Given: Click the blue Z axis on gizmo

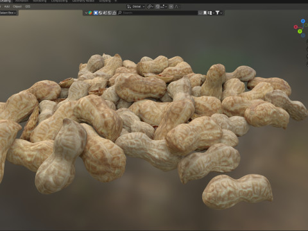Looking at the screenshot, I should point(303,21).
